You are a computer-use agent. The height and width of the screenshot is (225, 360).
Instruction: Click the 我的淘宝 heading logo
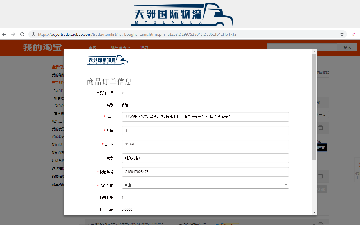point(42,47)
